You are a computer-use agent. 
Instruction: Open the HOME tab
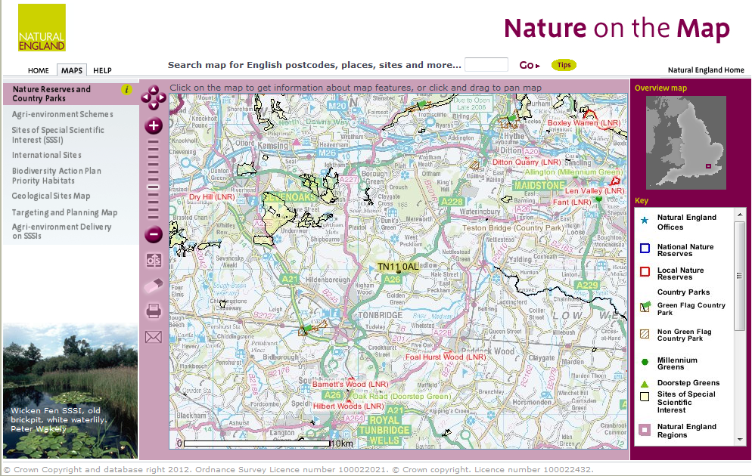click(x=39, y=70)
